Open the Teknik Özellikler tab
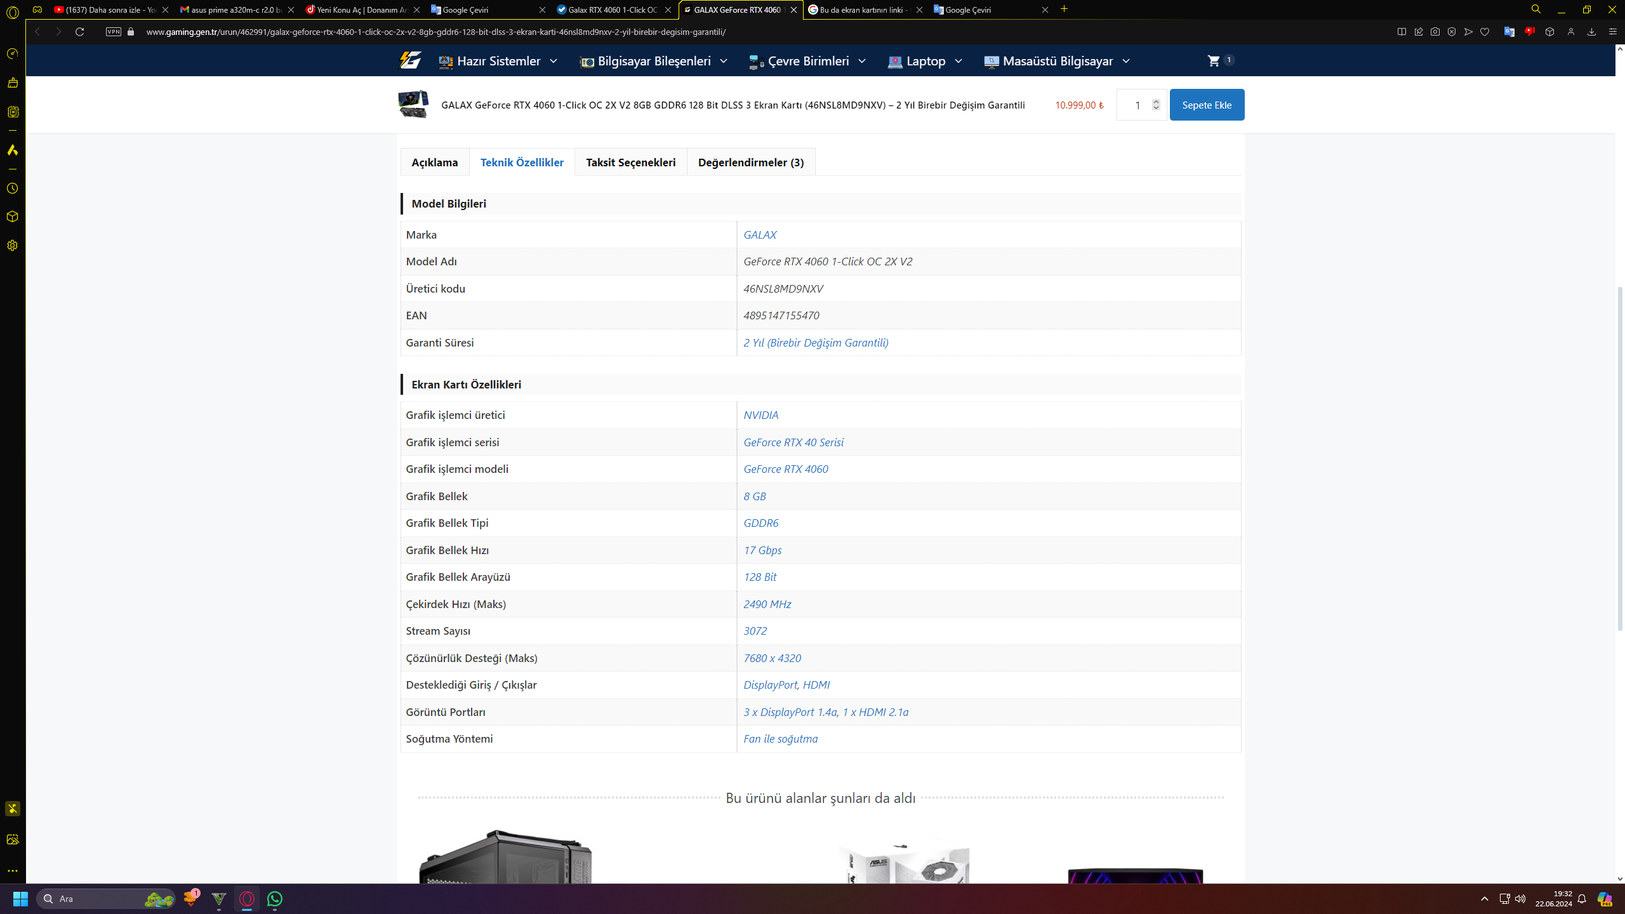Screen dimensions: 1625x914 click(x=522, y=162)
